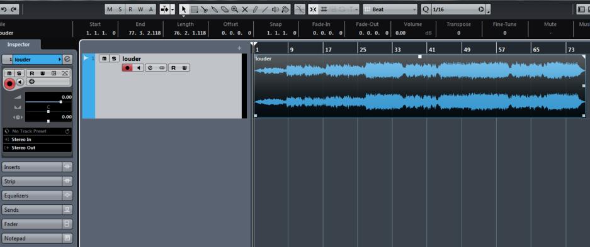Open the Beat grid type dropdown
The image size is (590, 247).
coord(390,9)
